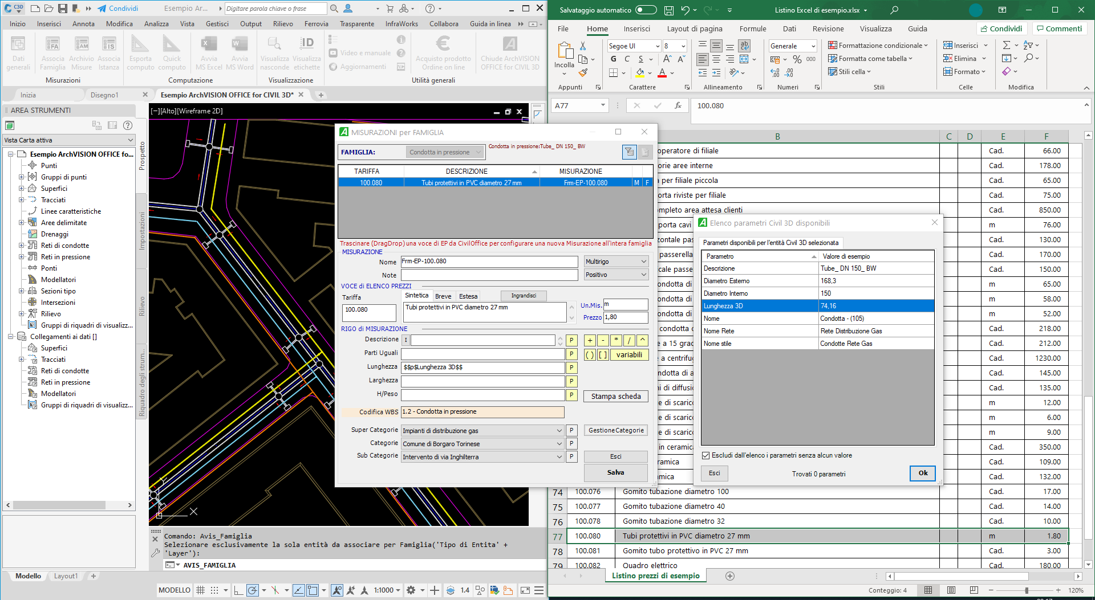Click the Merge and Center icon
The width and height of the screenshot is (1095, 600).
tap(744, 59)
